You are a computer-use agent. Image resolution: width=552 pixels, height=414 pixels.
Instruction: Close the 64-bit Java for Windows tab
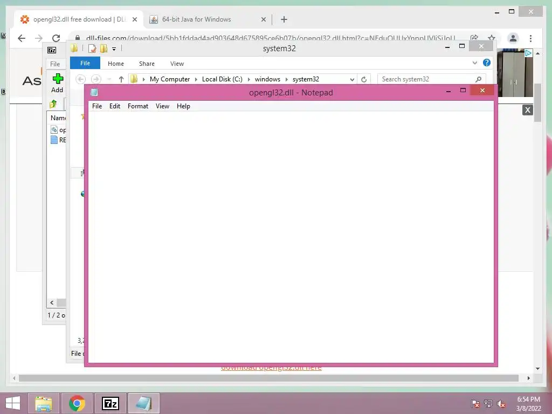(263, 19)
